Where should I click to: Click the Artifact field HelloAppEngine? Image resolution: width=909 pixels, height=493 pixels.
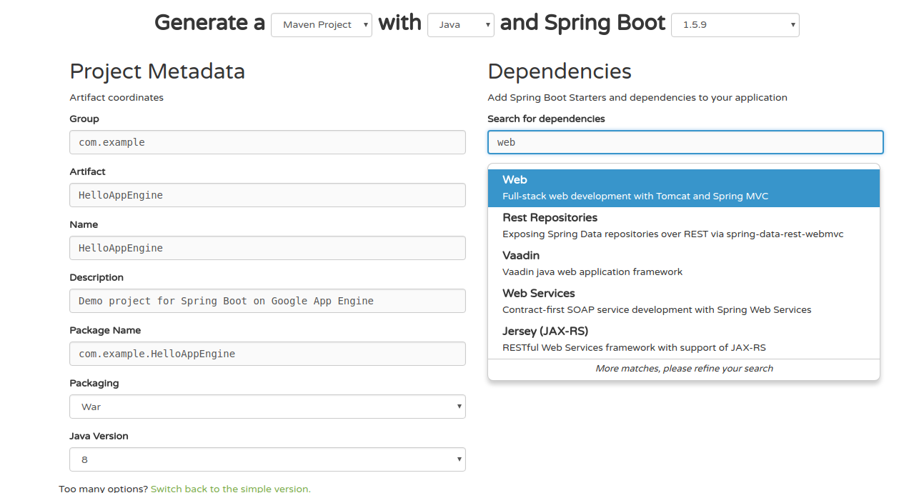(267, 195)
